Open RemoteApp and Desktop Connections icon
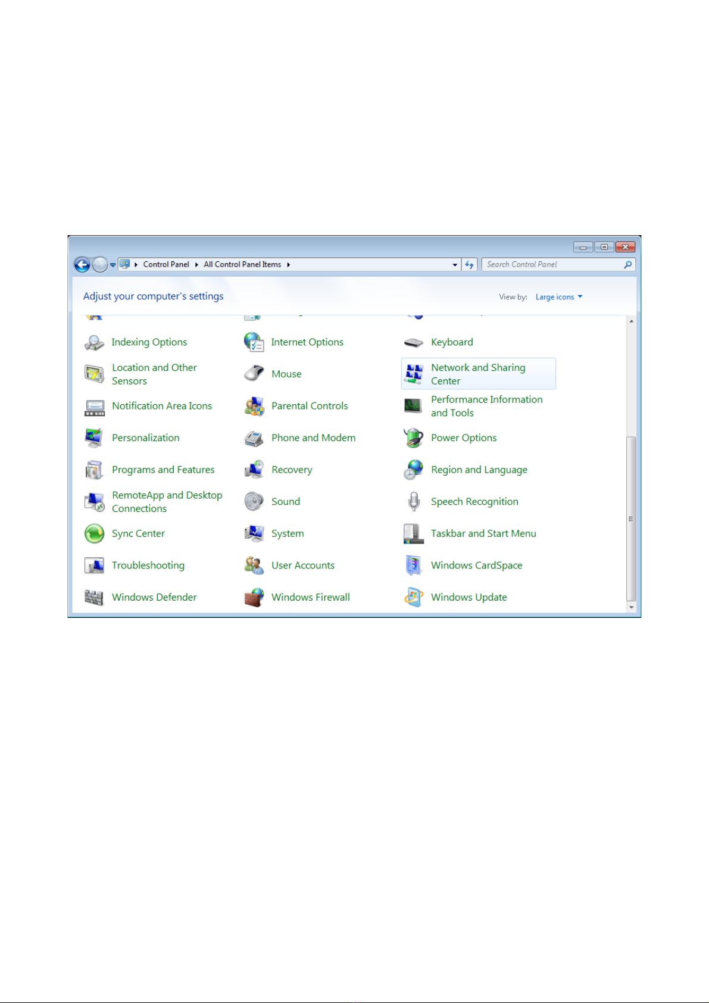Image resolution: width=709 pixels, height=1003 pixels. coord(94,502)
